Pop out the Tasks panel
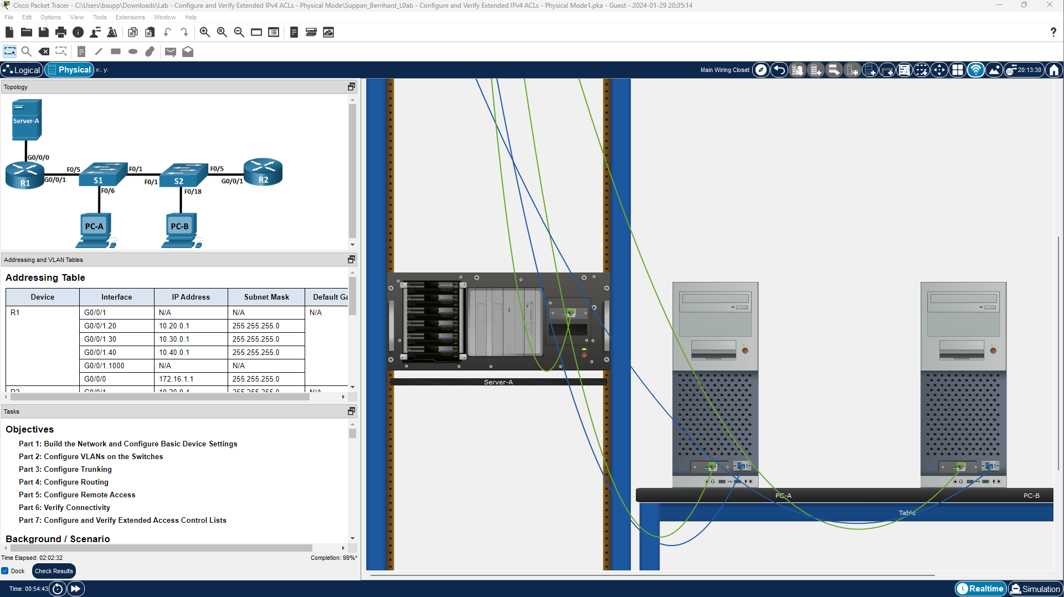 351,411
